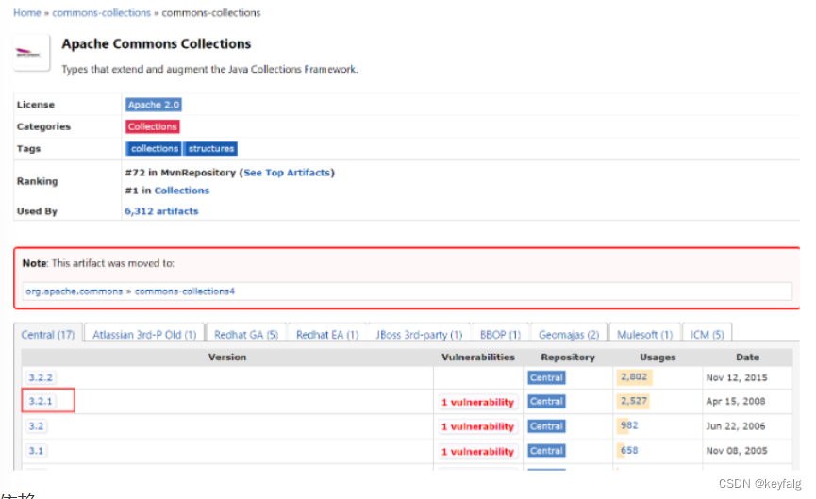The height and width of the screenshot is (499, 816).
Task: View the 1 vulnerability link for 3.1
Action: 477,452
